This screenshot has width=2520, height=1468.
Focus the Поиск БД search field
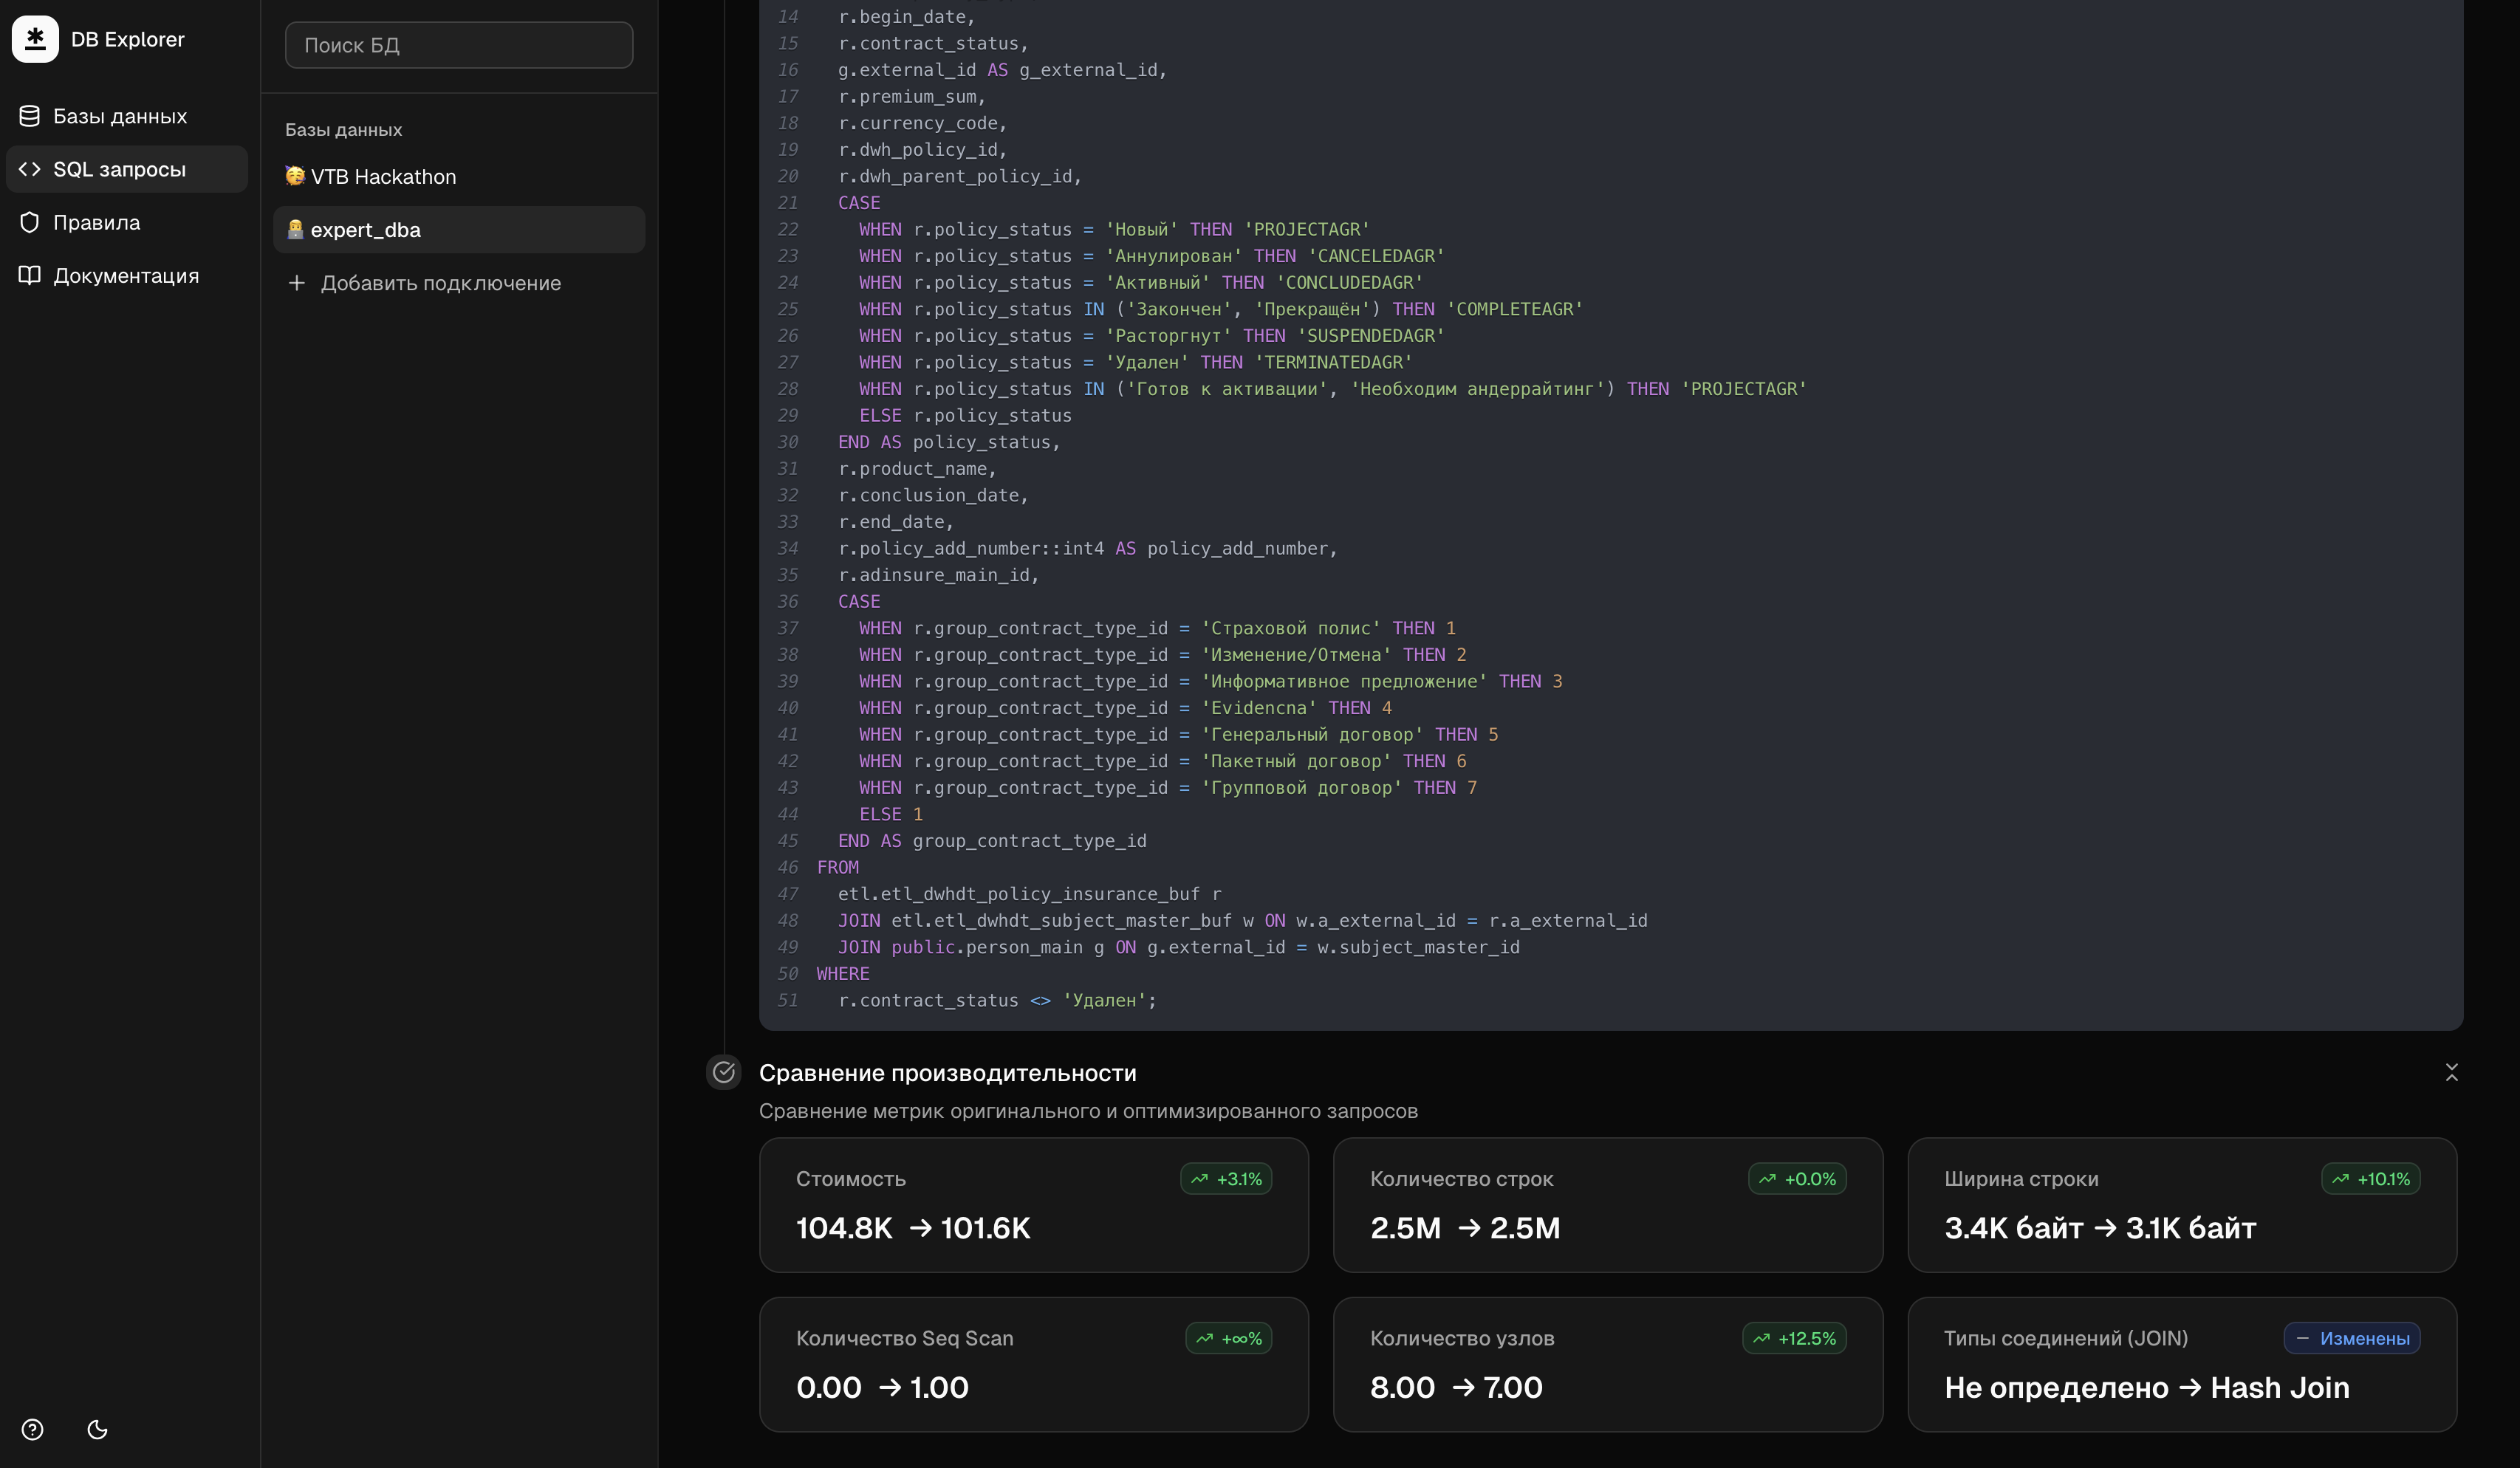pos(458,45)
